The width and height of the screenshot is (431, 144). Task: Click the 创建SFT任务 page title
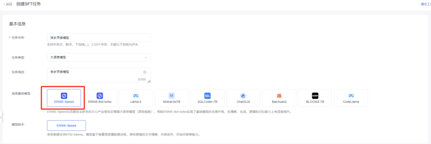click(x=29, y=4)
